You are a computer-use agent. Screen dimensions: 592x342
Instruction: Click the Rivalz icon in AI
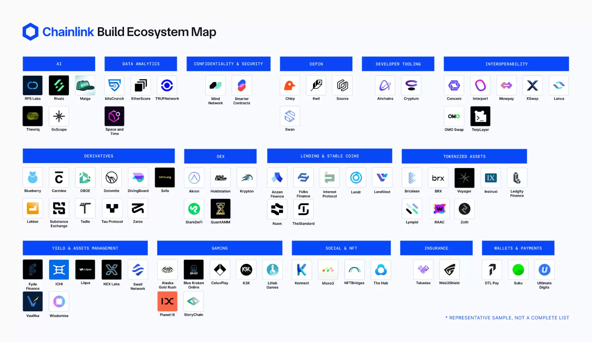click(x=59, y=86)
